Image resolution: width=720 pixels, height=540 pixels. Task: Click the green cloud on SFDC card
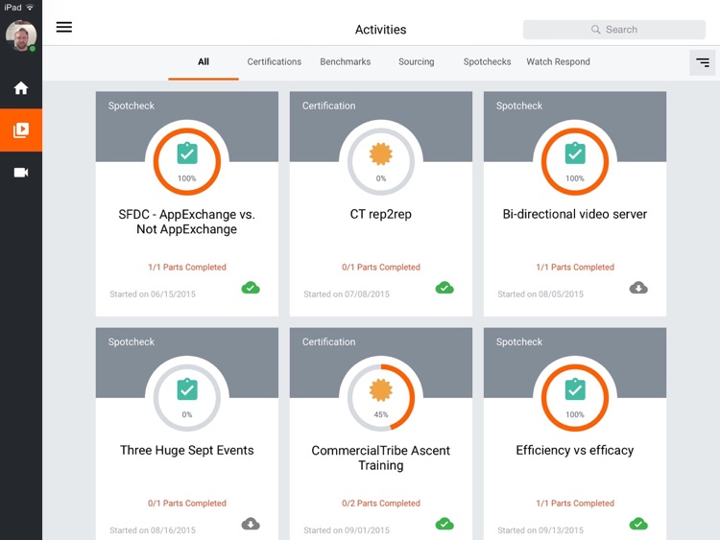pos(251,288)
